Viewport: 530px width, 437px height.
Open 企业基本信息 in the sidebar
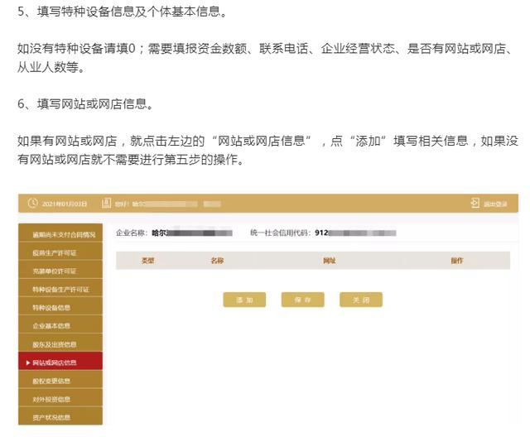[60, 324]
